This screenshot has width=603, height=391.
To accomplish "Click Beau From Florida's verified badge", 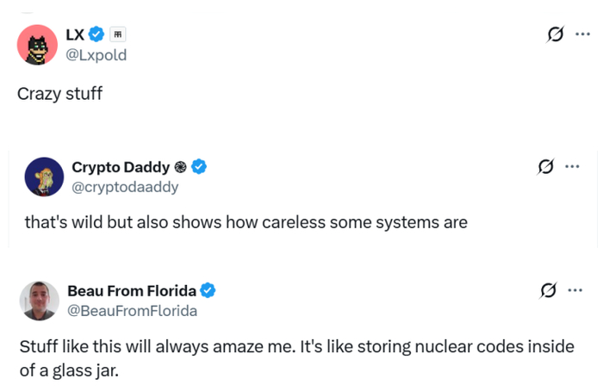I will (x=208, y=290).
